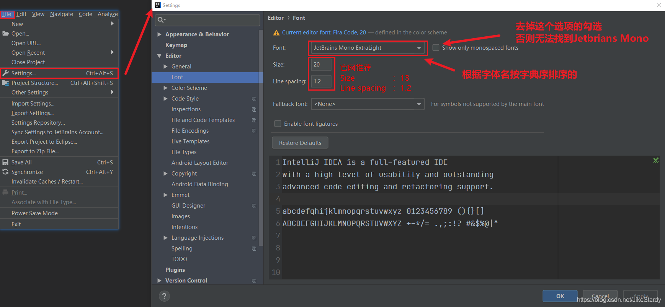
Task: Click project-level icon beside File Encodings
Action: click(254, 131)
